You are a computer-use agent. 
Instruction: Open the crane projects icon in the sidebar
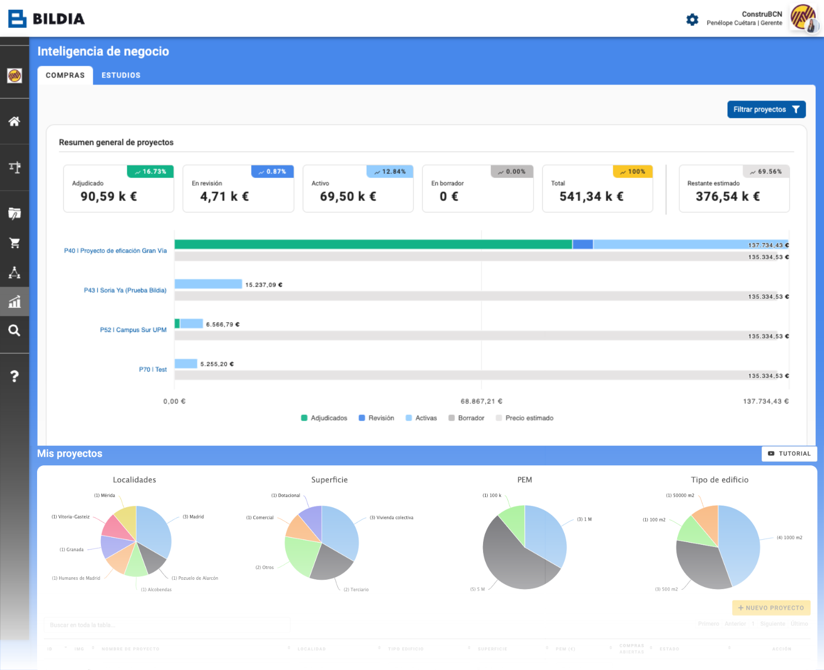pyautogui.click(x=14, y=167)
